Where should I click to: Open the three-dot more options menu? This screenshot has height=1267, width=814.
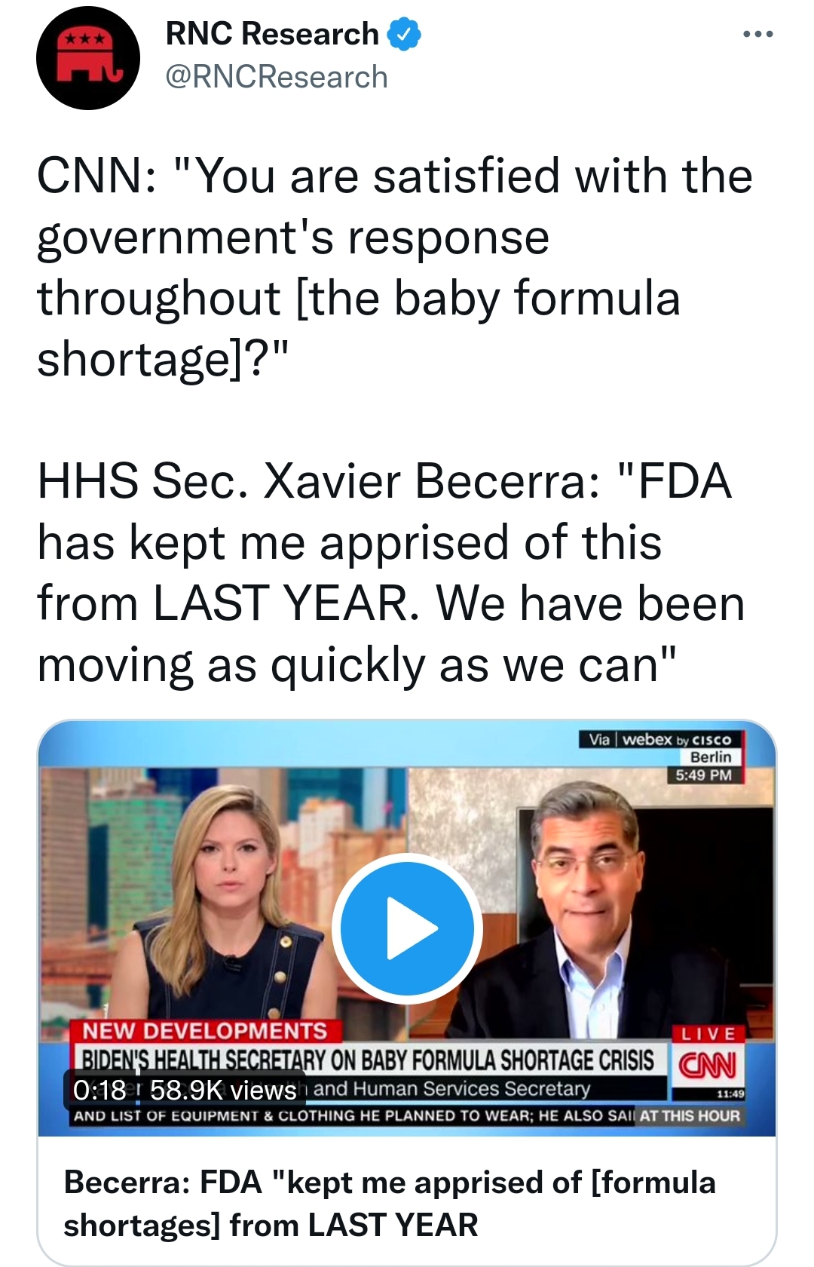[x=757, y=35]
